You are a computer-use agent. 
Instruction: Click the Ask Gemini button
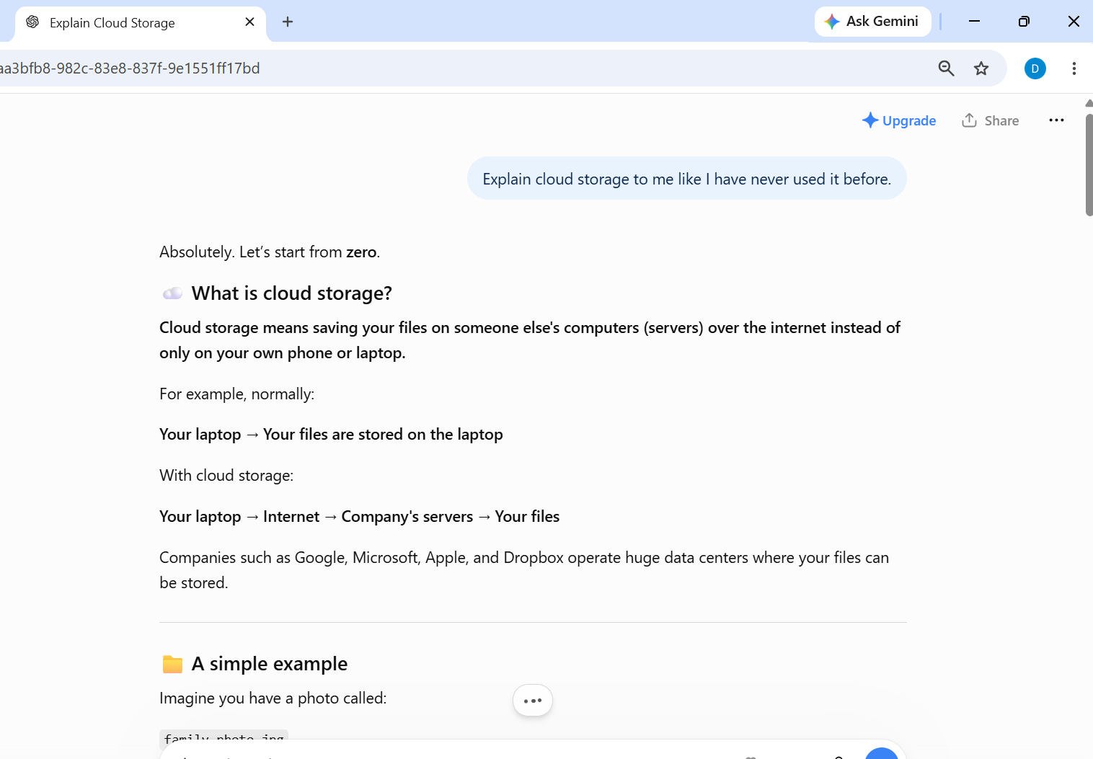click(872, 22)
